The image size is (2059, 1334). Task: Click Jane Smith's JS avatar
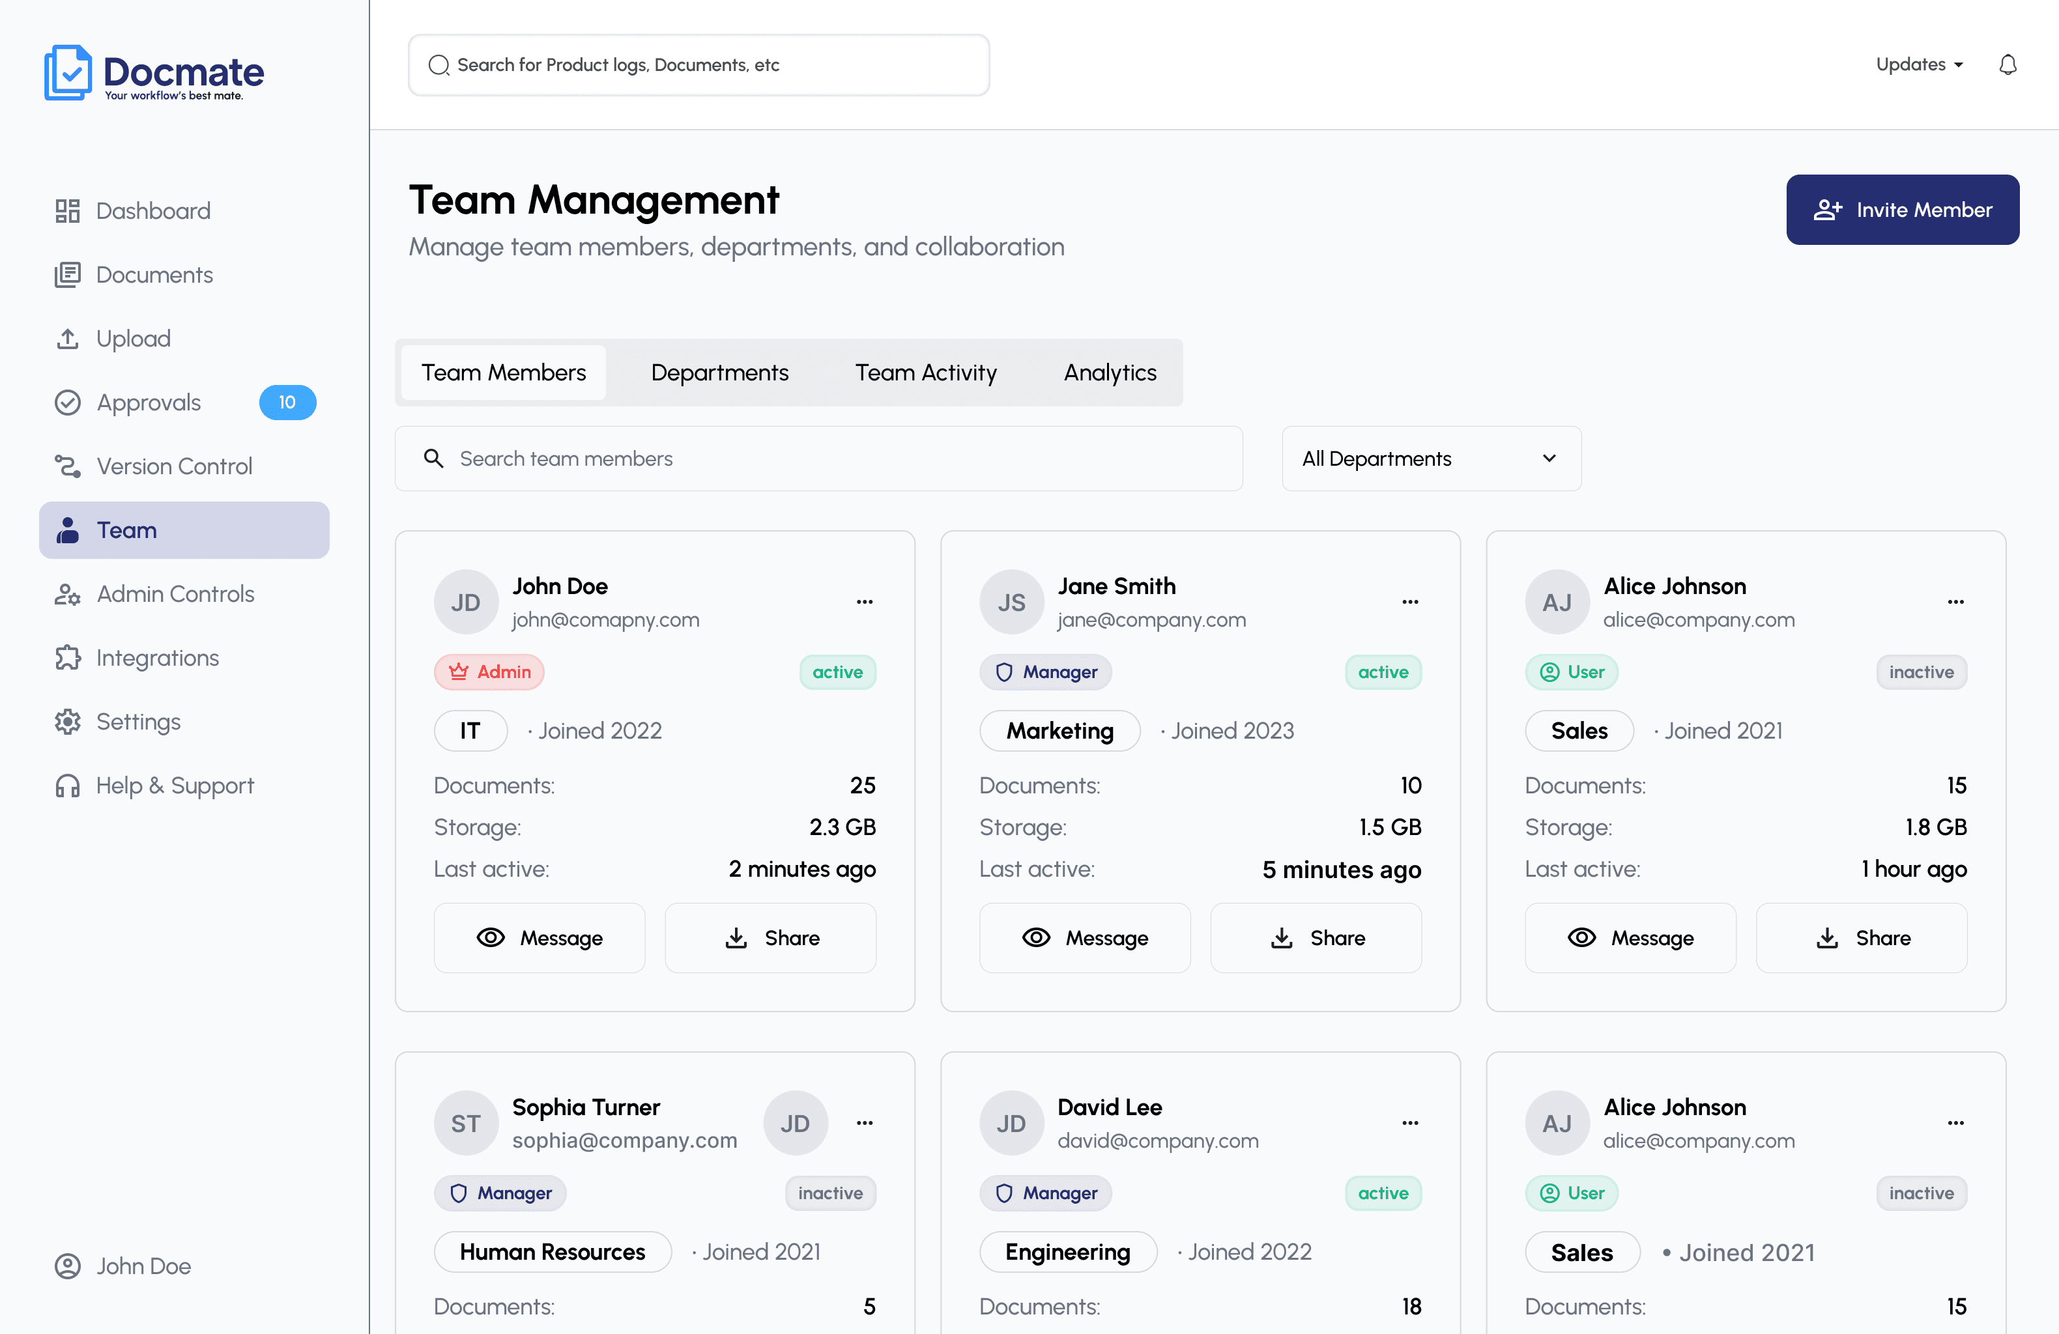[1011, 602]
